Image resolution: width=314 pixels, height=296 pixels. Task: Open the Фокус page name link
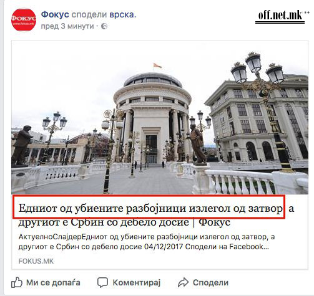(x=55, y=14)
